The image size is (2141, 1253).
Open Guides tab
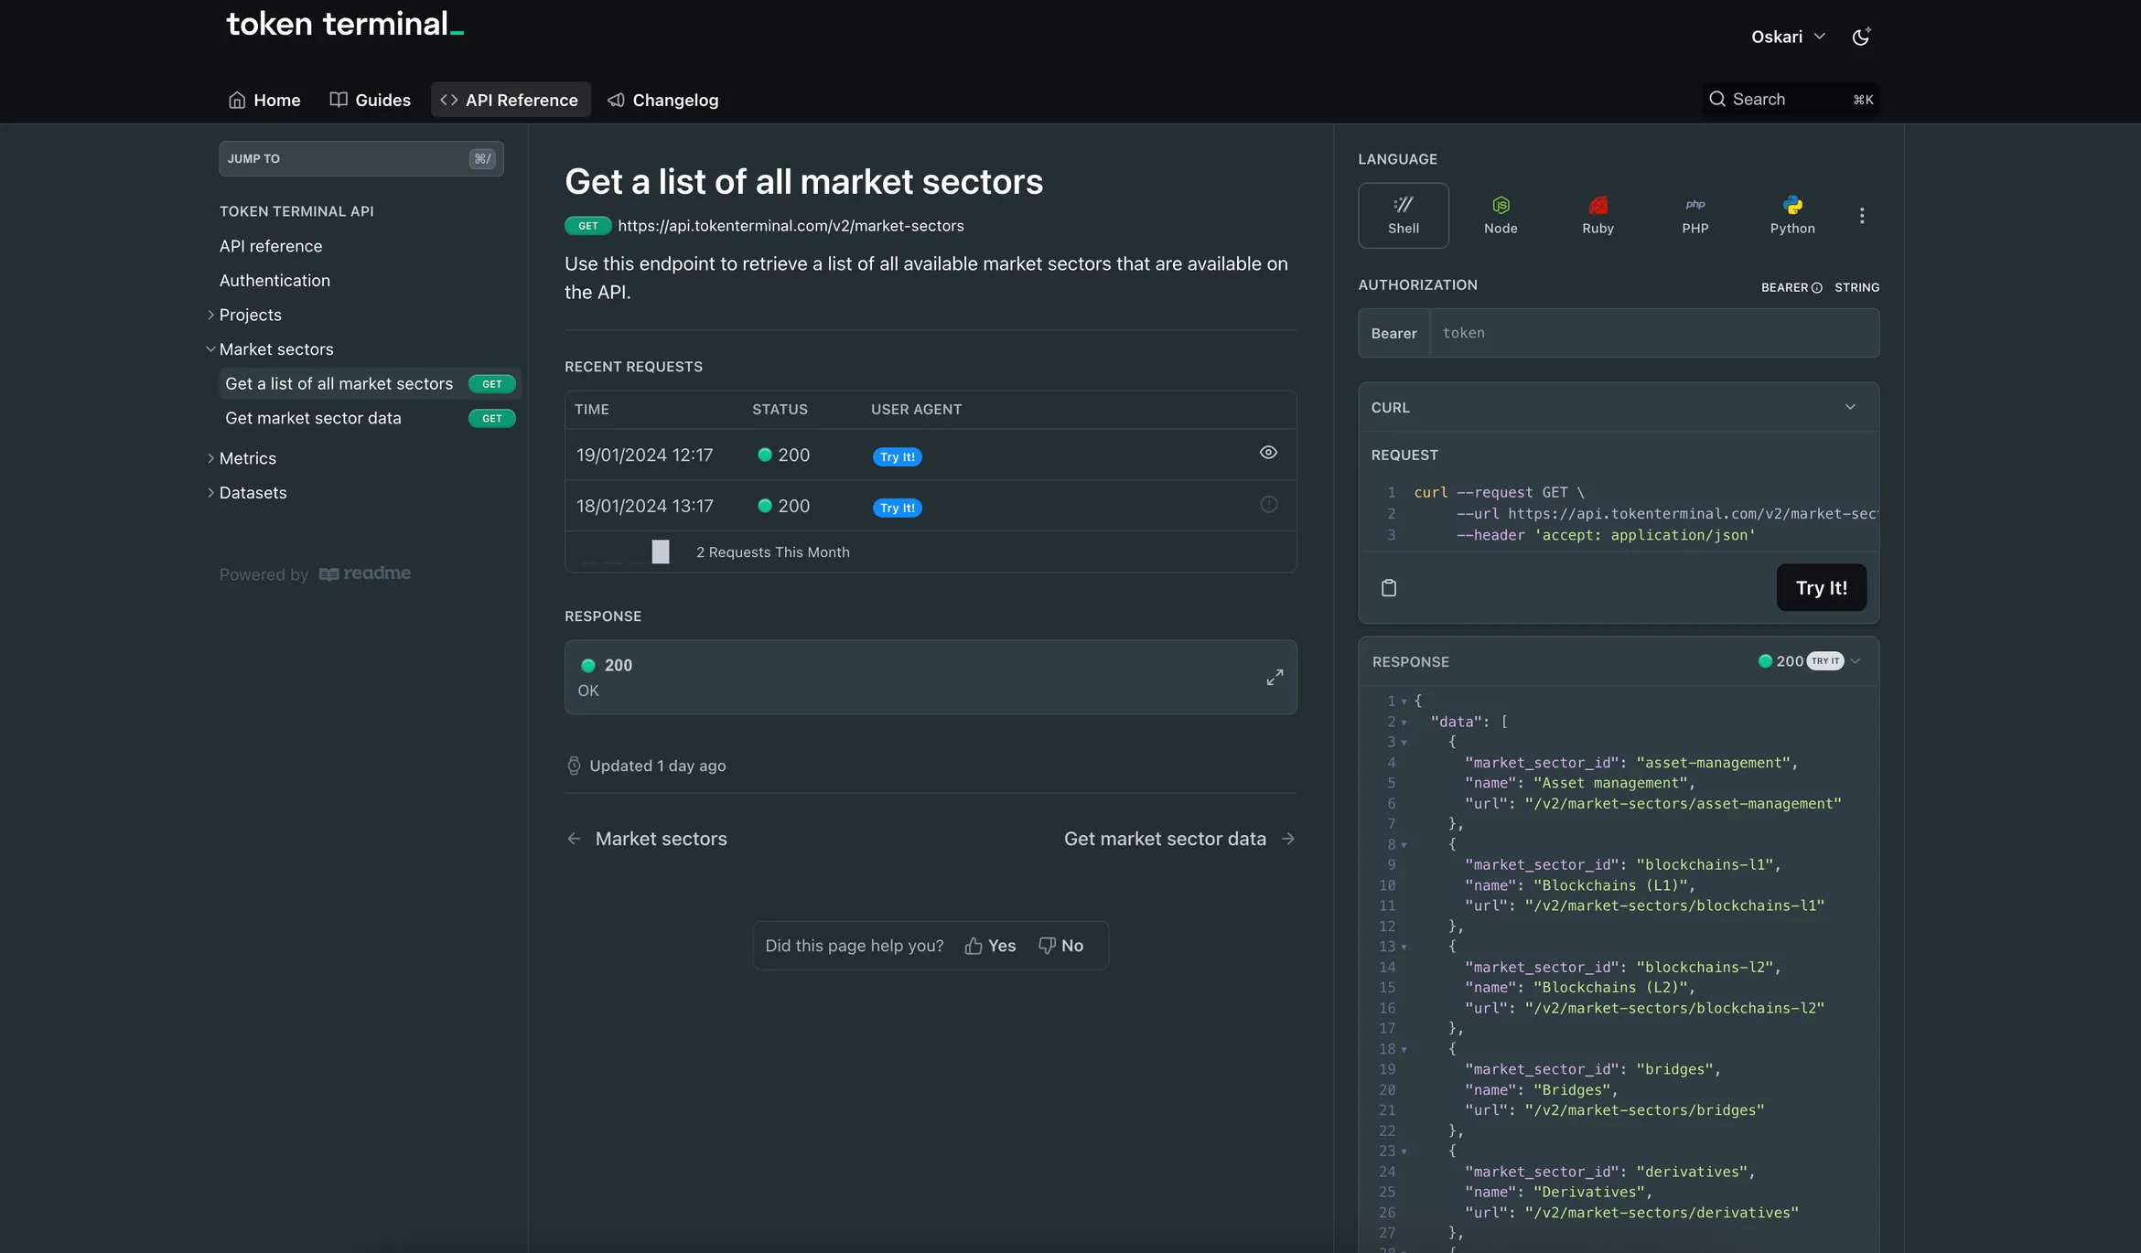(371, 100)
